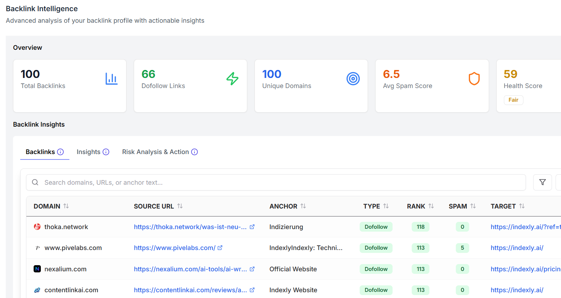Click the lightning bolt icon on Dofollow Links card
561x298 pixels.
232,79
